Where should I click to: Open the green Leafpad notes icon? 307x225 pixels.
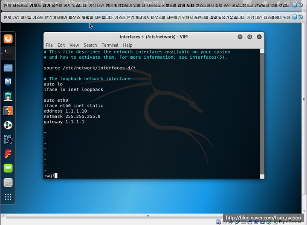(8, 168)
